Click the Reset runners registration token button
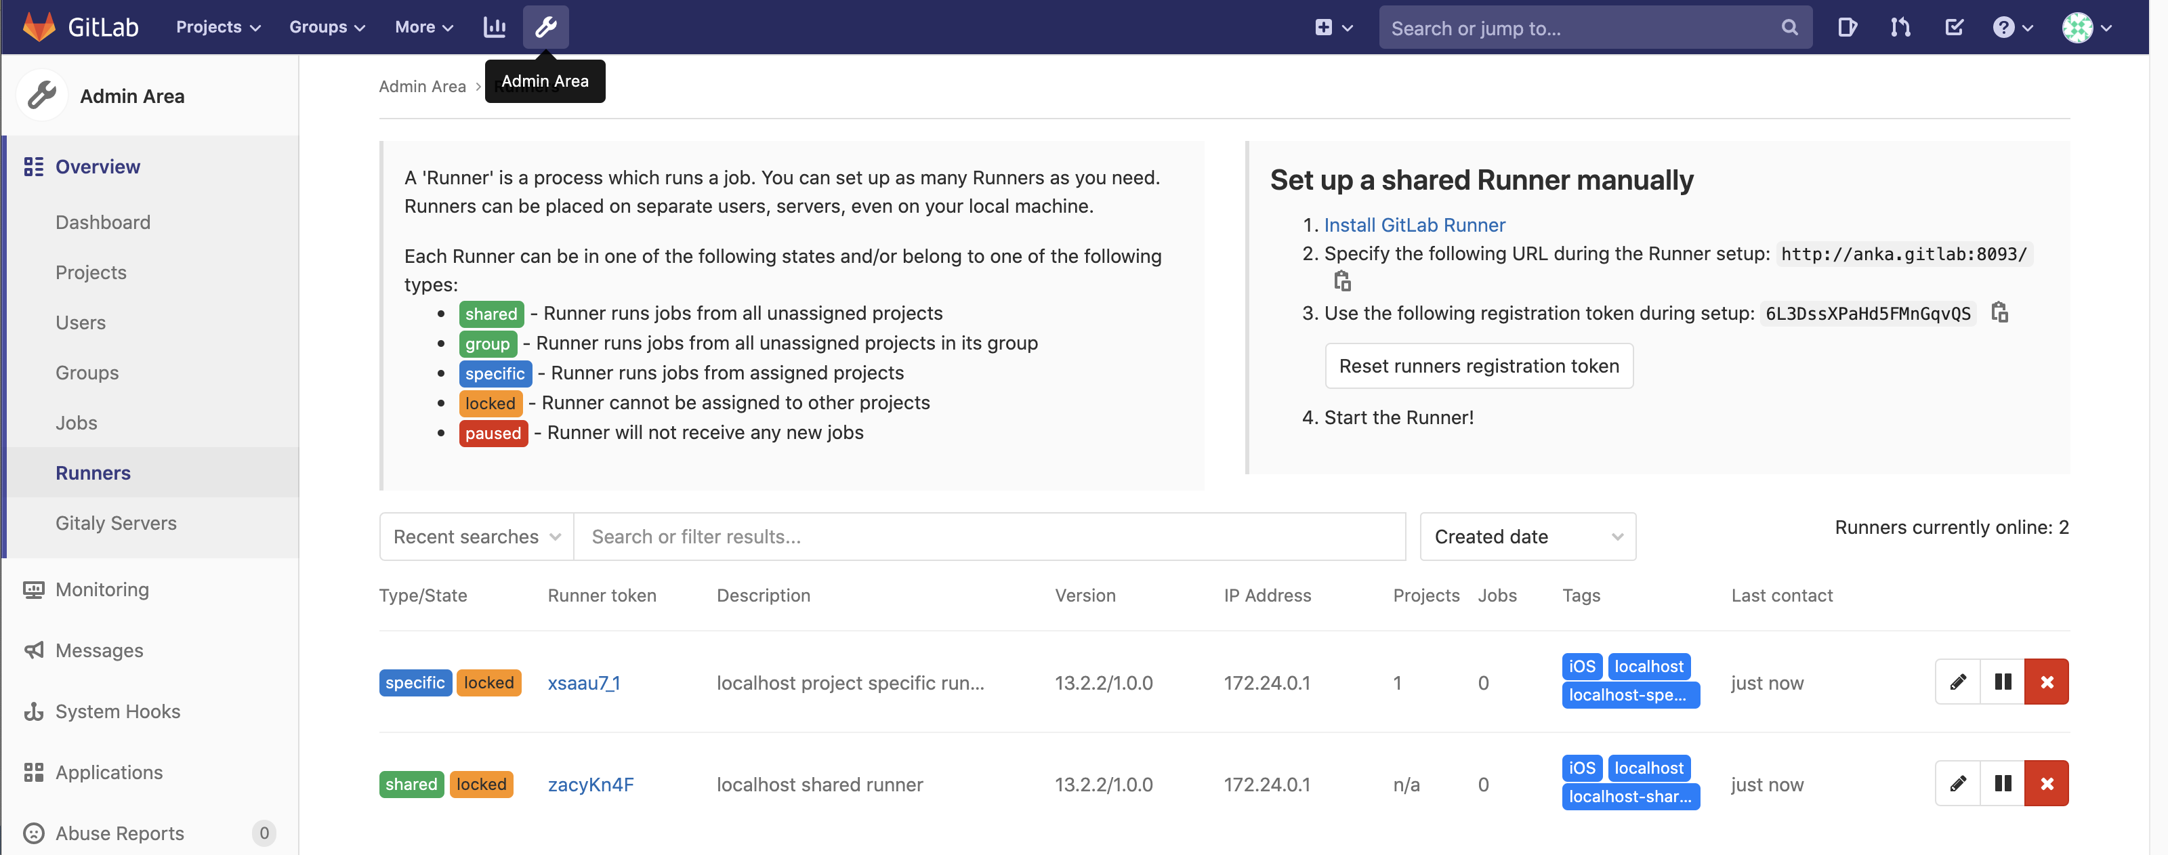Viewport: 2168px width, 855px height. [1479, 365]
